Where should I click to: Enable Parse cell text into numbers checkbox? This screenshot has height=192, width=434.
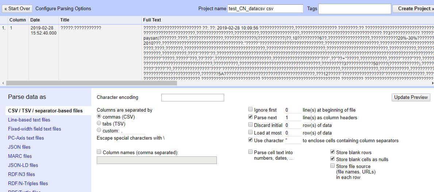point(250,152)
